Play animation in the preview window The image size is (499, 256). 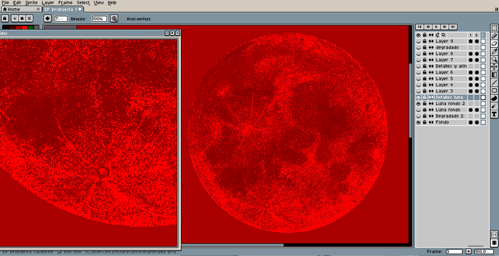point(172,33)
